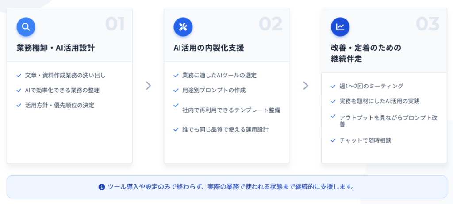The image size is (453, 204).
Task: Click checkmark beside 週1〜2回のミーティング
Action: coord(333,86)
